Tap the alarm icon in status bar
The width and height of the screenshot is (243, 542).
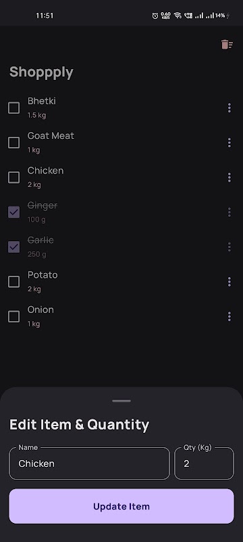[x=155, y=16]
